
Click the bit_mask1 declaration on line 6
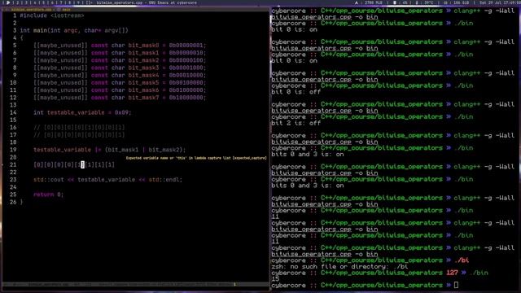[x=120, y=53]
